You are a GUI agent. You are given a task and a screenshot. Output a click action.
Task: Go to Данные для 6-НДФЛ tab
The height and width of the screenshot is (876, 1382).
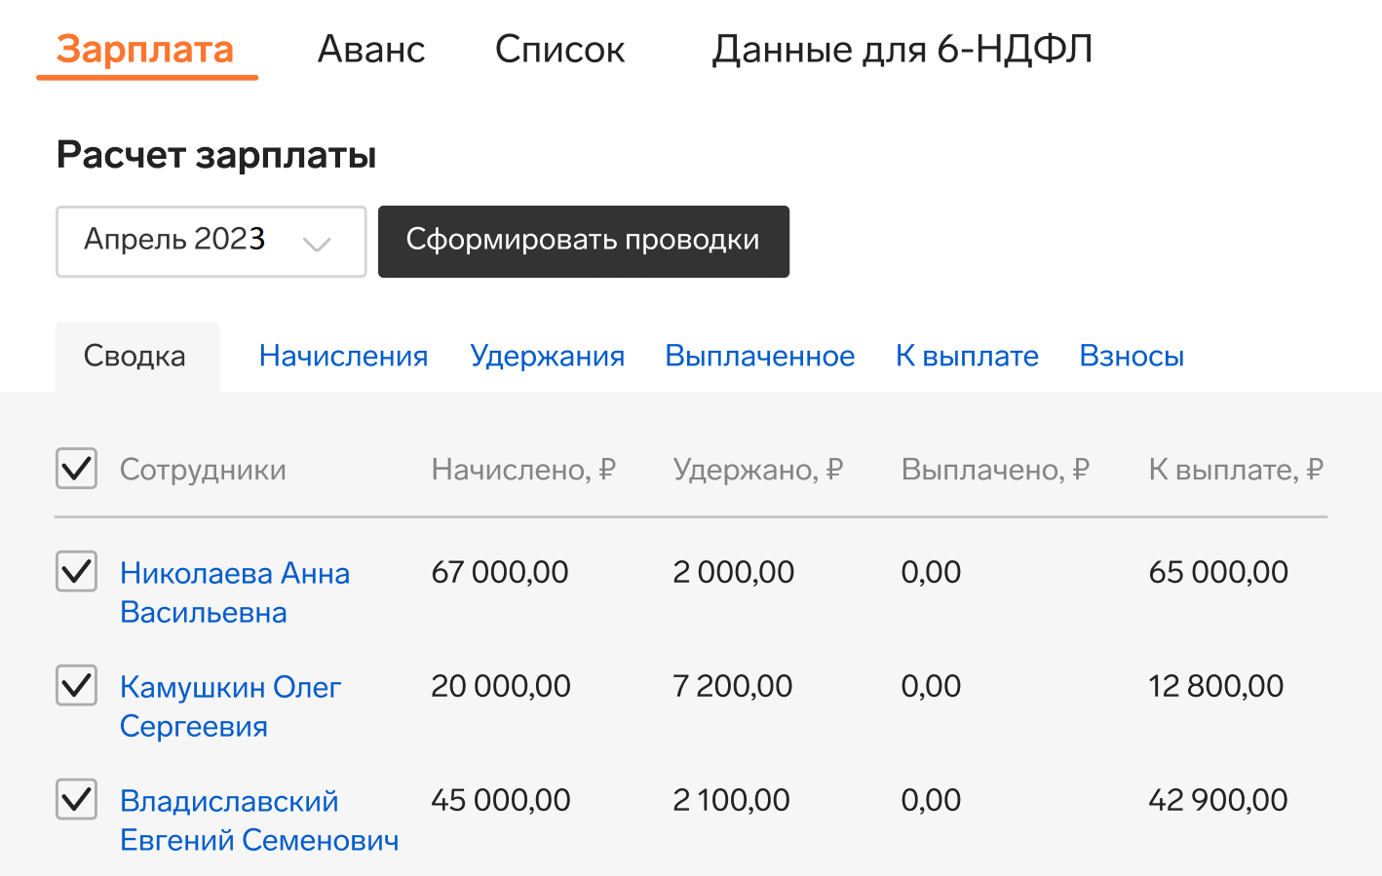pyautogui.click(x=902, y=50)
